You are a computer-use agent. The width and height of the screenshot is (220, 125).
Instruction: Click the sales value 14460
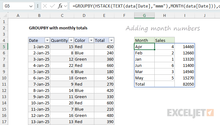tap(185, 47)
